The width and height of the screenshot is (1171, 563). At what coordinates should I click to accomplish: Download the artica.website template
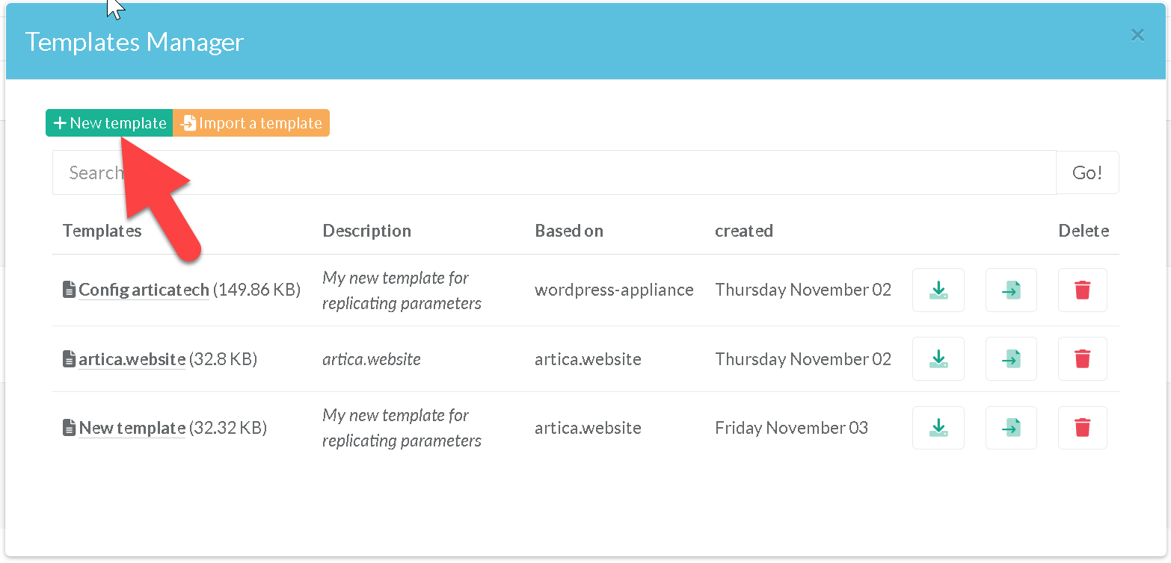point(938,359)
